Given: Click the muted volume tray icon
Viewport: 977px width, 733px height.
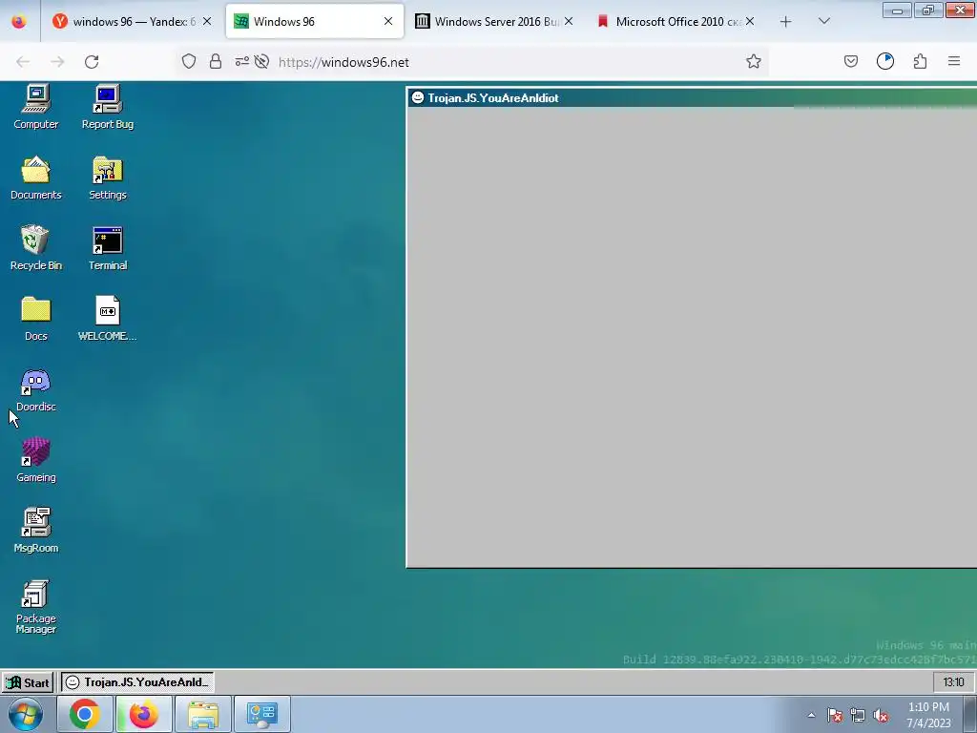Looking at the screenshot, I should 881,715.
